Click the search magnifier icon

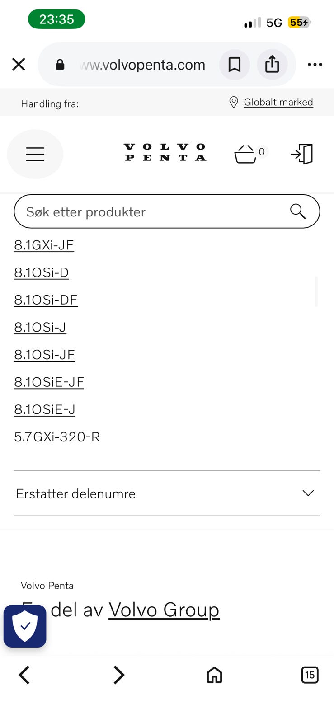pos(298,211)
